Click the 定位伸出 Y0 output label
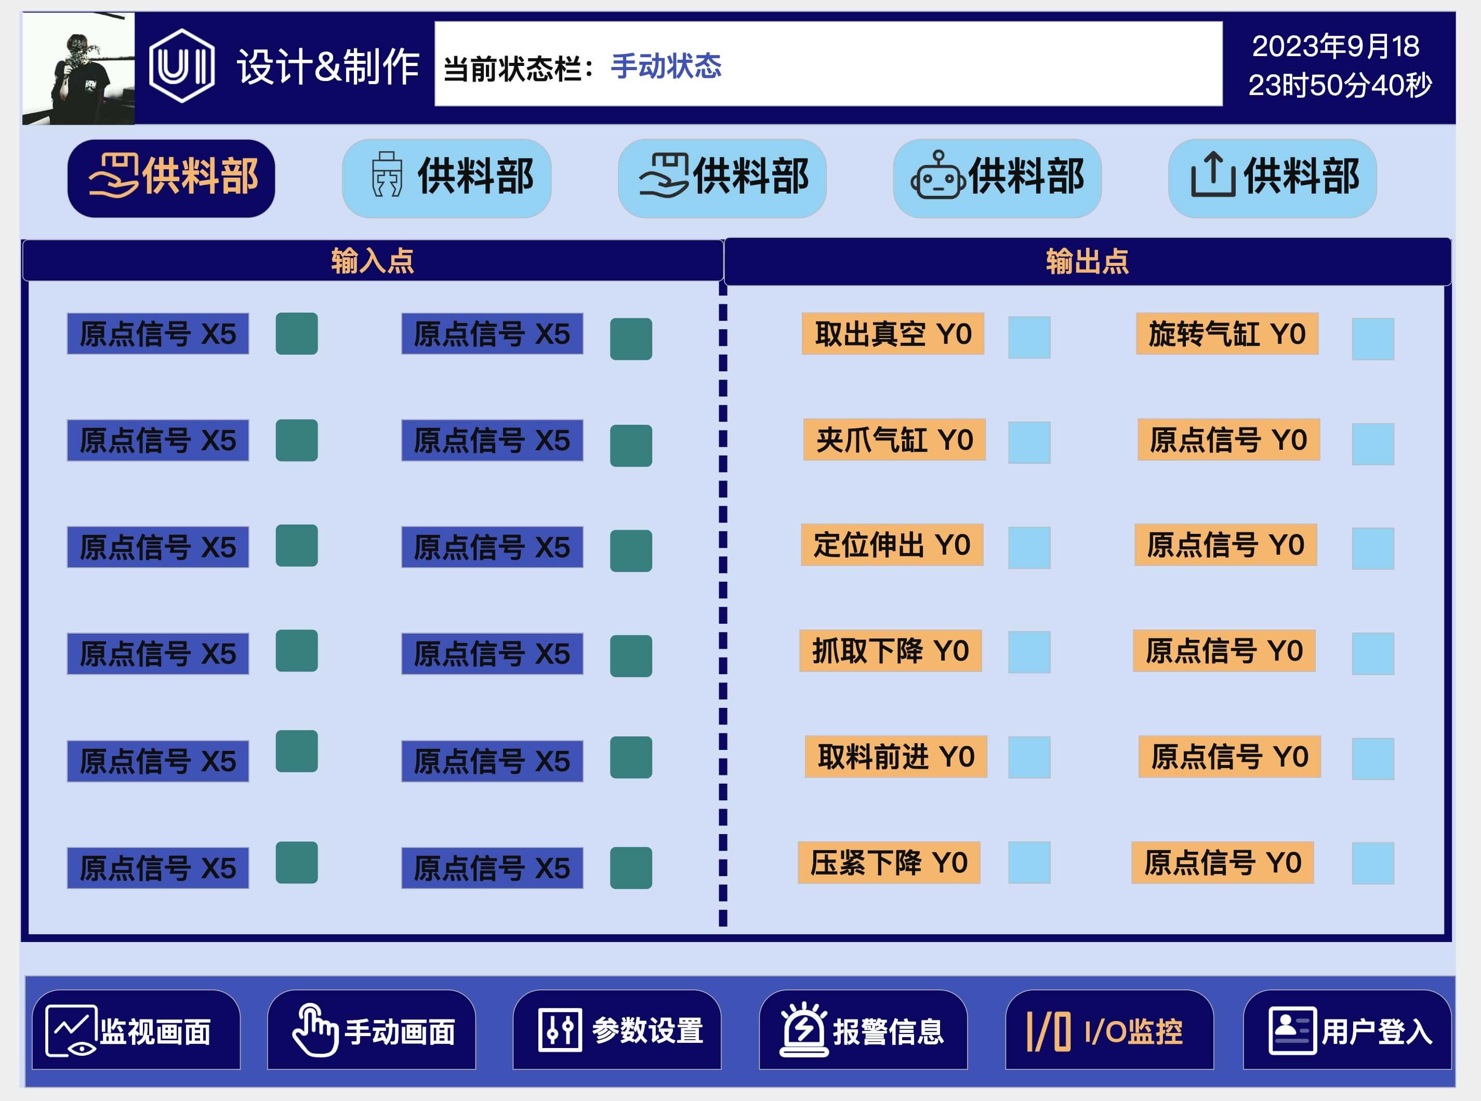The width and height of the screenshot is (1481, 1101). (x=892, y=544)
